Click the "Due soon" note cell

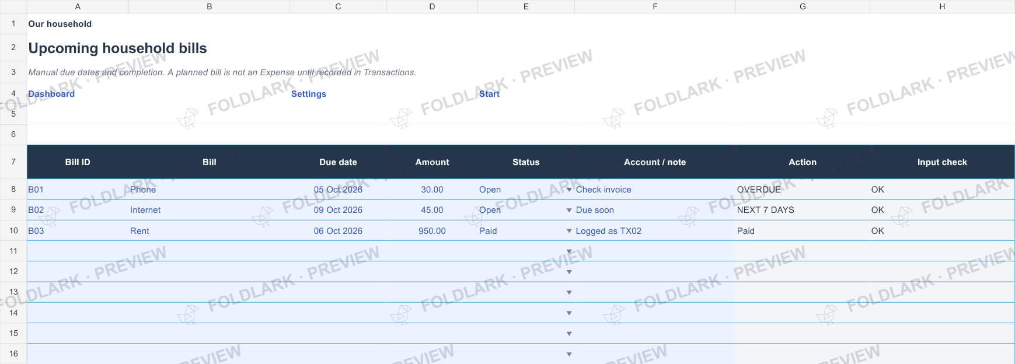click(x=655, y=210)
